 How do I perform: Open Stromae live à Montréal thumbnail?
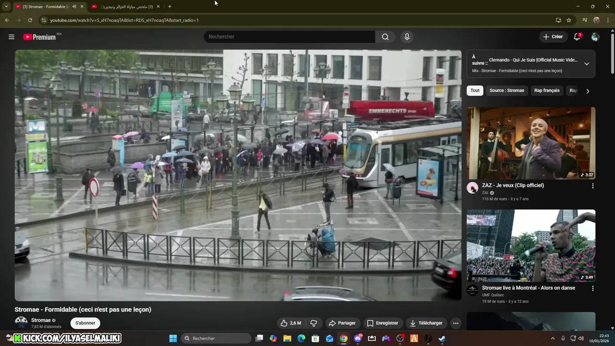[531, 246]
